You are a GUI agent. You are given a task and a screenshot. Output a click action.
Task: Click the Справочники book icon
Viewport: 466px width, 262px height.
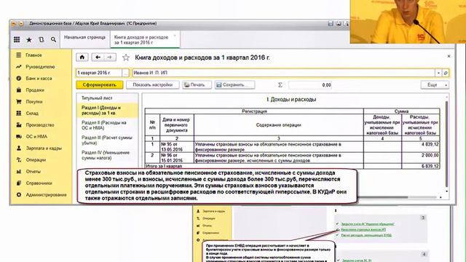pos(19,183)
